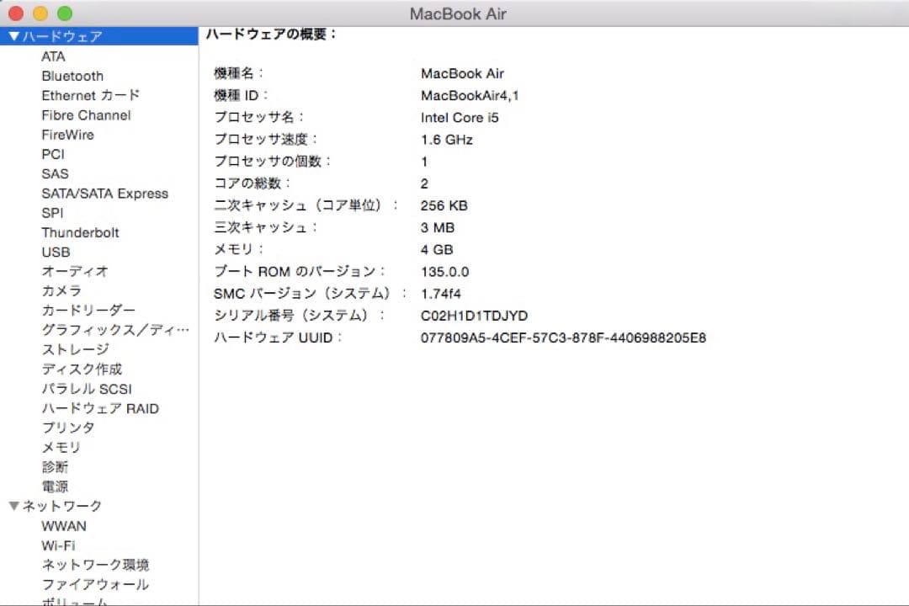Select SAS in hardware list

(x=55, y=174)
